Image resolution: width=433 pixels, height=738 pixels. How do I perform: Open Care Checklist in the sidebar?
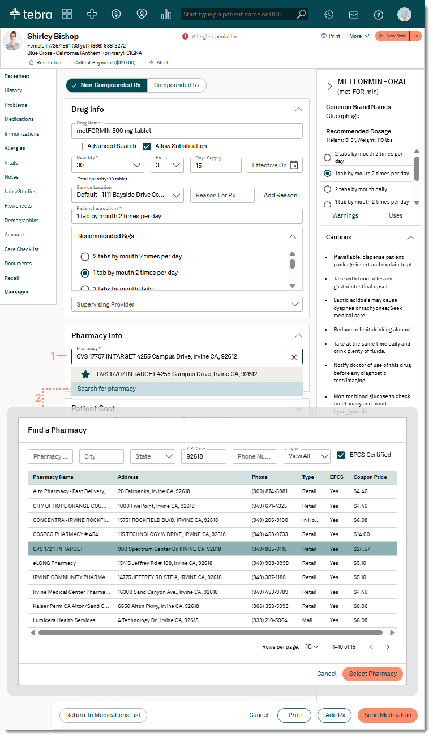click(22, 249)
